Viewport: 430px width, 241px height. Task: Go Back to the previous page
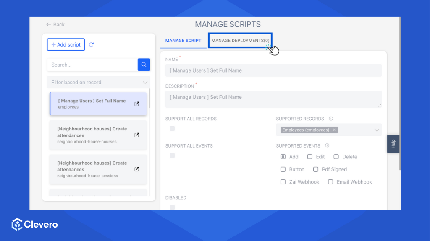click(55, 25)
